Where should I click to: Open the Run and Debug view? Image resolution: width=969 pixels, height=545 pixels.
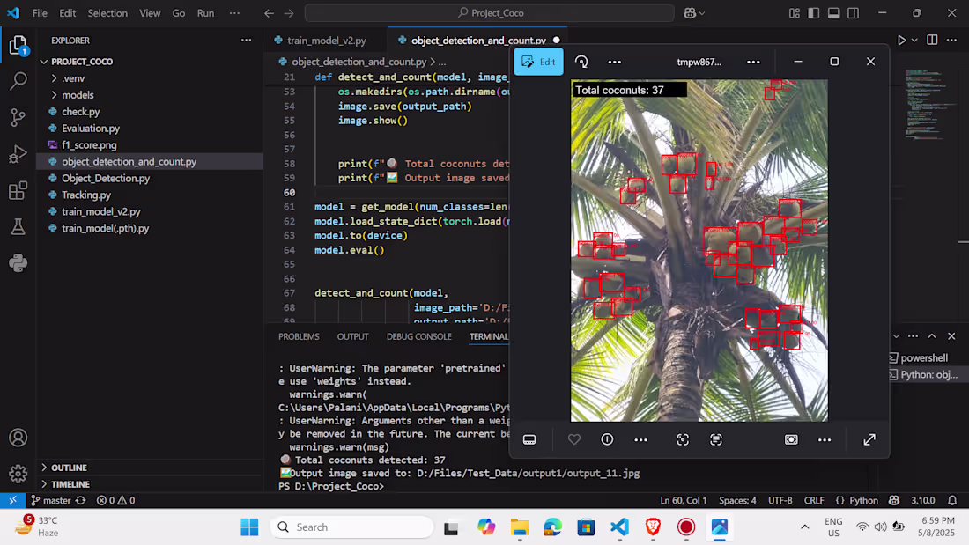pos(18,154)
